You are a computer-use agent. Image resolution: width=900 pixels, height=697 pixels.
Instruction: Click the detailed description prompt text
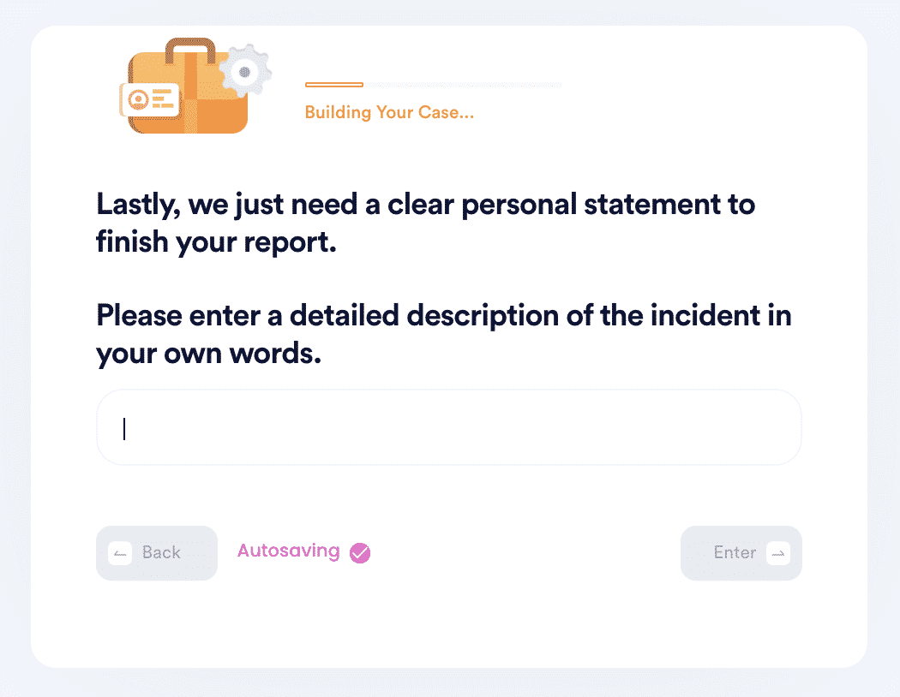pos(444,334)
